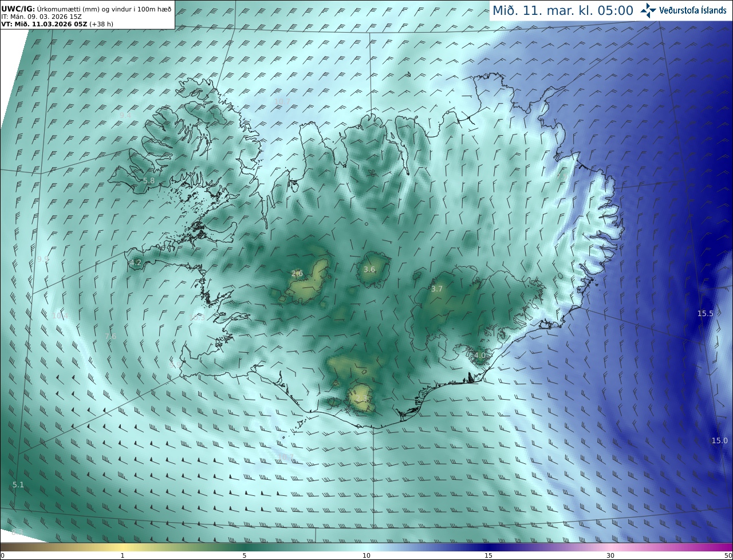Click the valid time line 'VT: Mið. 11.03.2026 05Z (+38 h)'
Viewport: 733px width, 560px height.
58,24
